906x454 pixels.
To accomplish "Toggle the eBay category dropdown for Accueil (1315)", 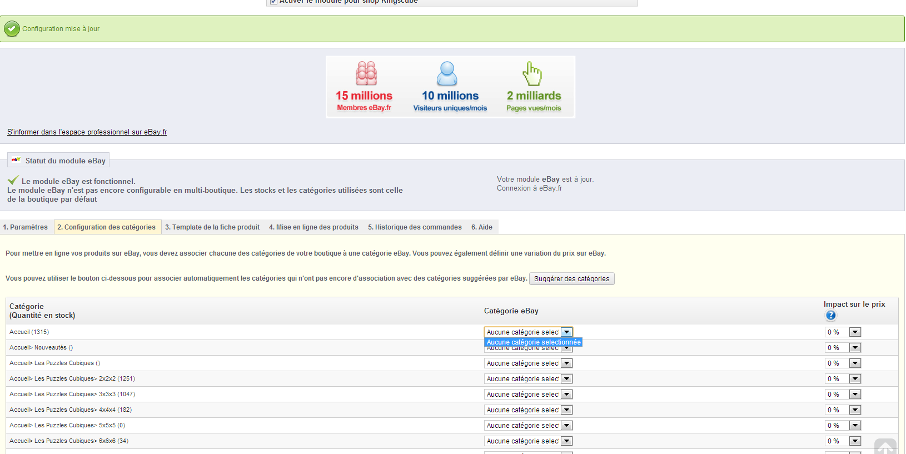I will pyautogui.click(x=528, y=332).
